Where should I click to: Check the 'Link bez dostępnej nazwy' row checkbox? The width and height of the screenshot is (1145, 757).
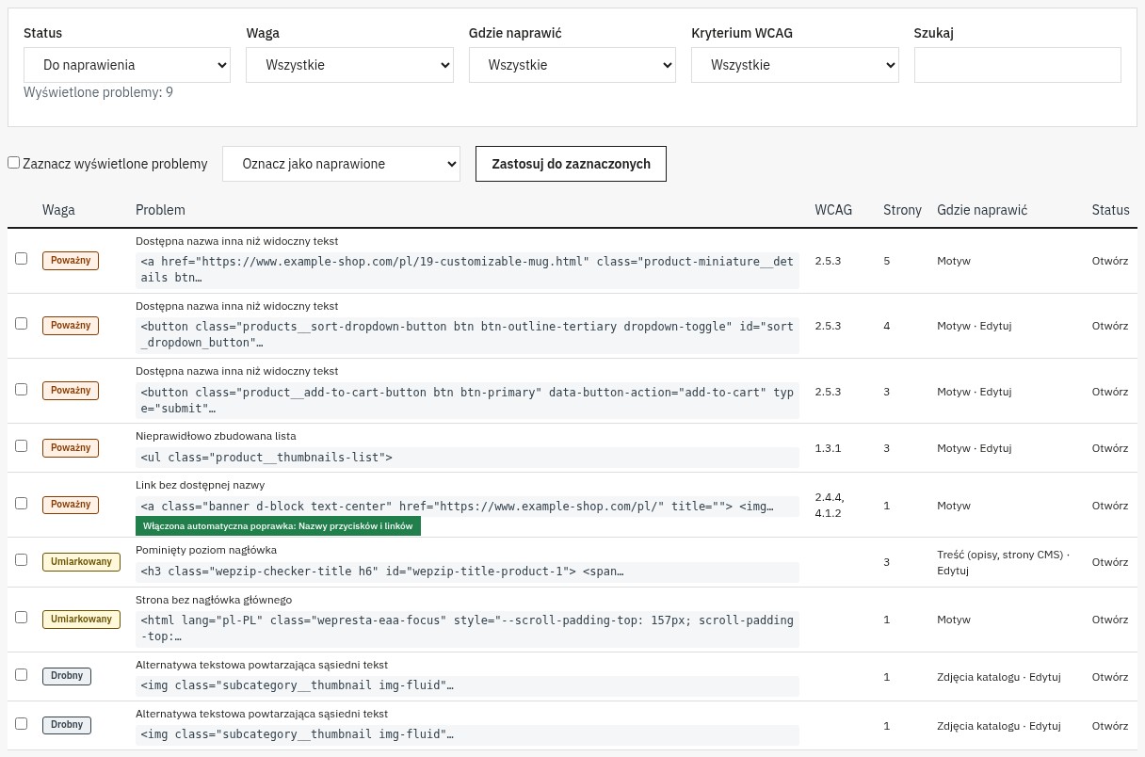click(22, 504)
